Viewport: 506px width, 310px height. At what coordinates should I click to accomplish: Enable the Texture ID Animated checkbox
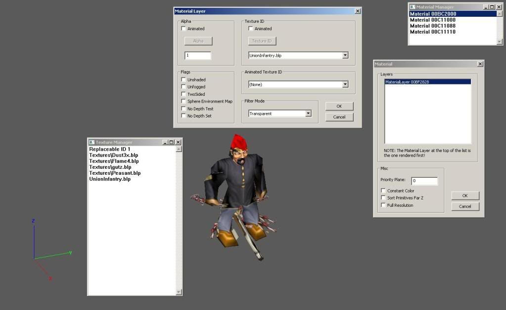click(x=250, y=29)
